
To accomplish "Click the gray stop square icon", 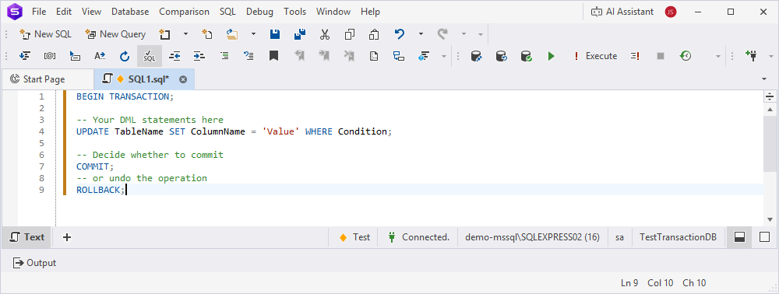I will [x=661, y=56].
